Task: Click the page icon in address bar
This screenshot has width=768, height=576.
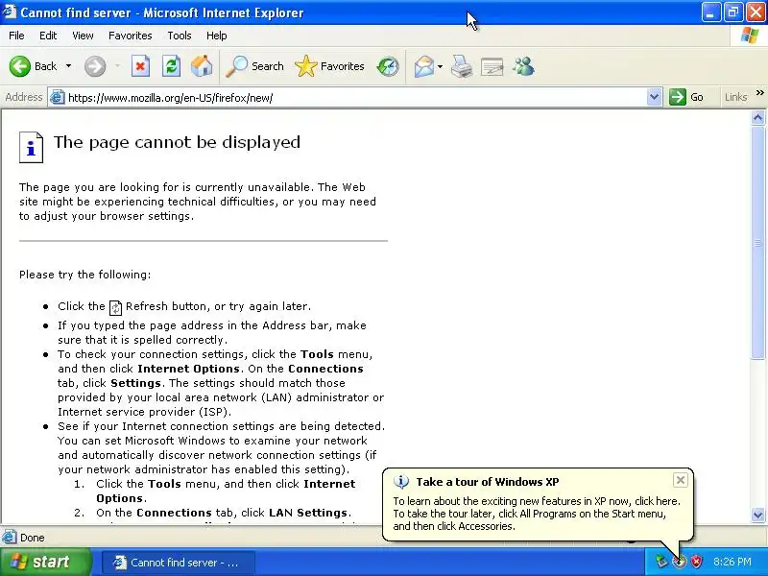Action: 58,97
